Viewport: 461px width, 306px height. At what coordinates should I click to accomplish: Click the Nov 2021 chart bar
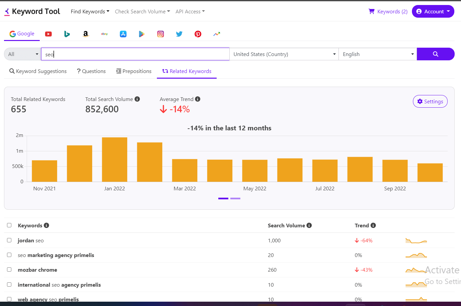44,171
